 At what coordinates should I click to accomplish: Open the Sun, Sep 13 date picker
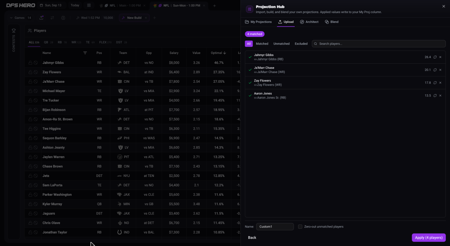[x=51, y=5]
